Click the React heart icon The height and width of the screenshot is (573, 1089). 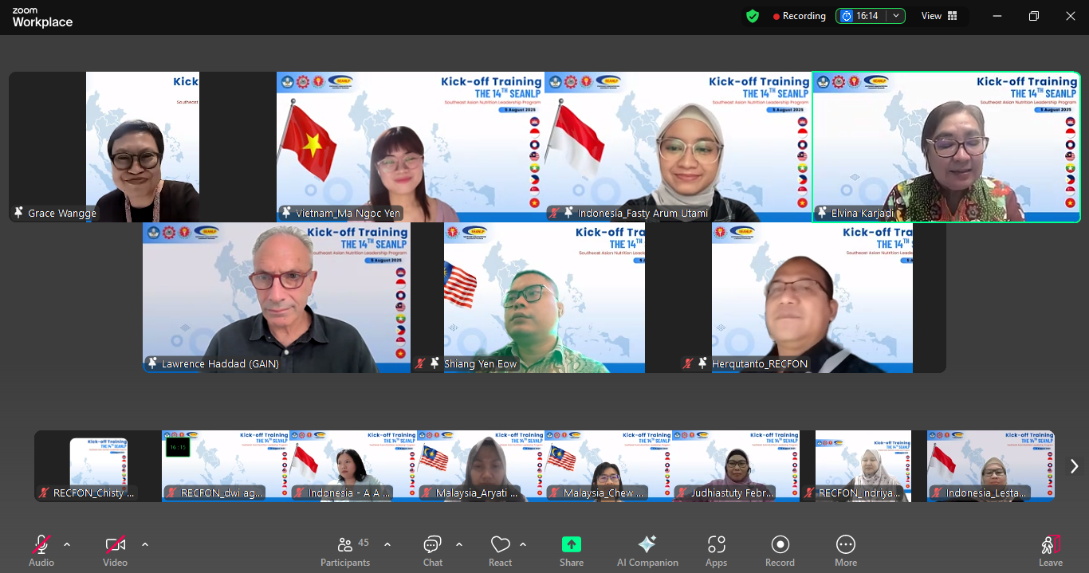click(x=500, y=545)
